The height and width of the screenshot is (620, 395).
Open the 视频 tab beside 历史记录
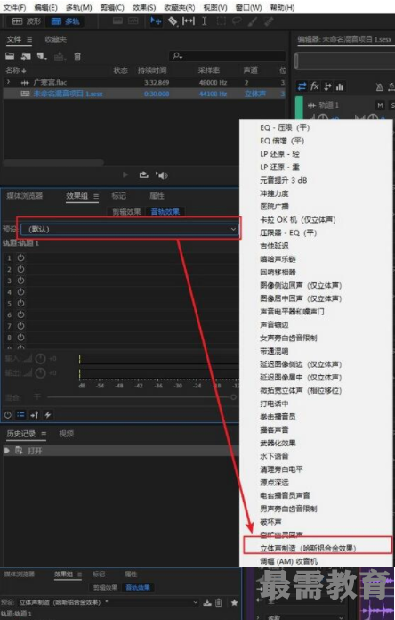point(67,434)
